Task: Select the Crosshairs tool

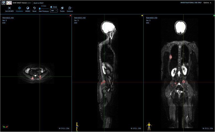Action: [19, 8]
